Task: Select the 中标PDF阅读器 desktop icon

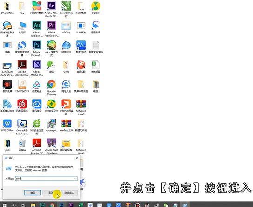Action: (x=66, y=107)
